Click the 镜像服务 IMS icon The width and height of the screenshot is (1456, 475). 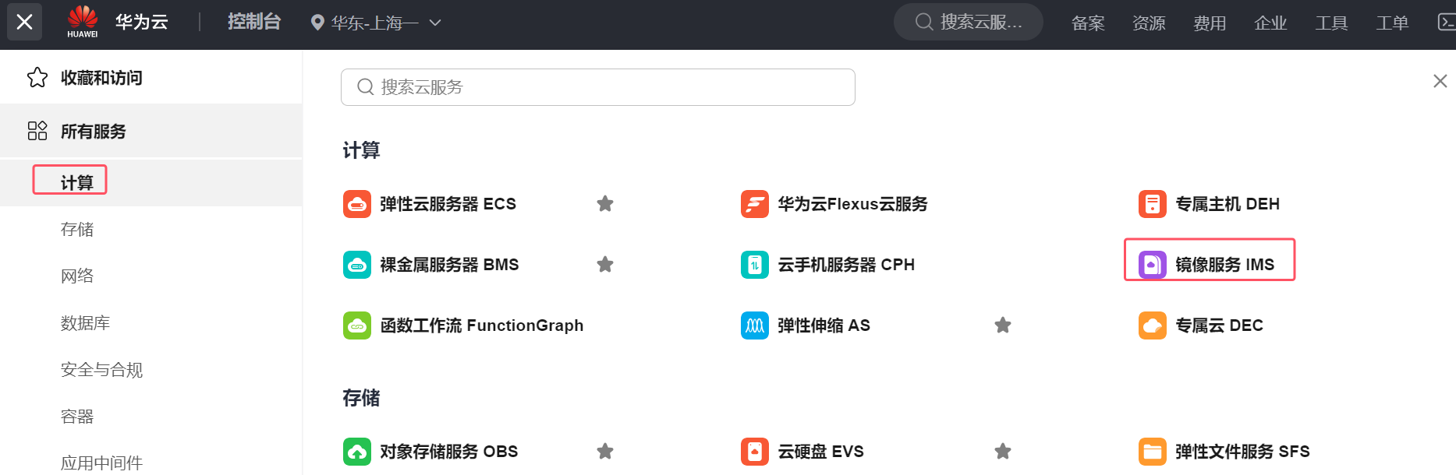(1153, 265)
